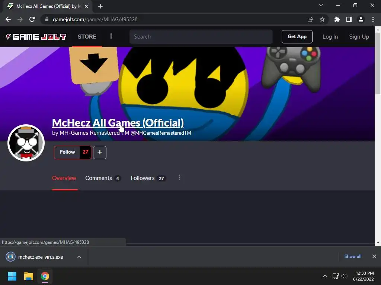The height and width of the screenshot is (285, 381).
Task: Close the downloads bar
Action: [x=374, y=256]
